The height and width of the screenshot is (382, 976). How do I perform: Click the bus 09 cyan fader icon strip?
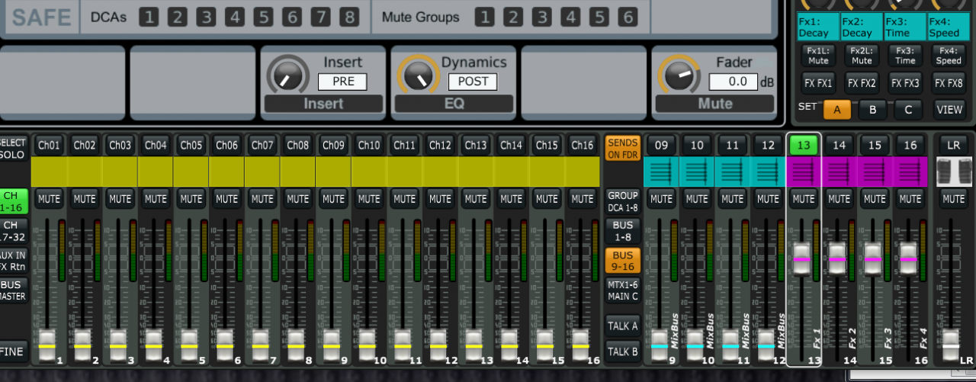click(x=661, y=172)
